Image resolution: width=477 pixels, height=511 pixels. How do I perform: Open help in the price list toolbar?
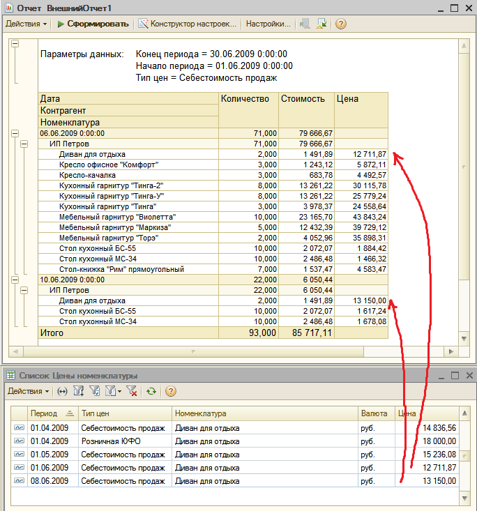[171, 391]
